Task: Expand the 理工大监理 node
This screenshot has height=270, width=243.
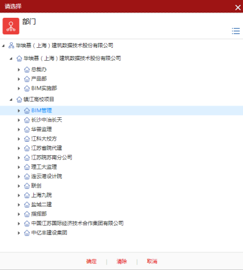Action: [19, 167]
